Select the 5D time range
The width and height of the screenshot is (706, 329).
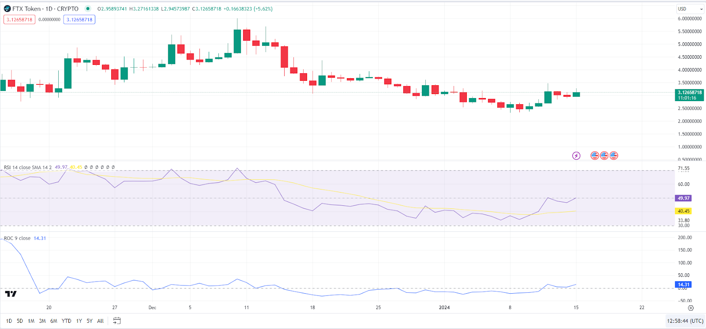(x=20, y=321)
